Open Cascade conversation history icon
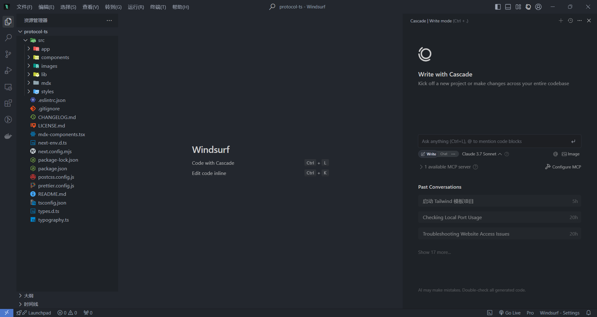 [x=570, y=21]
